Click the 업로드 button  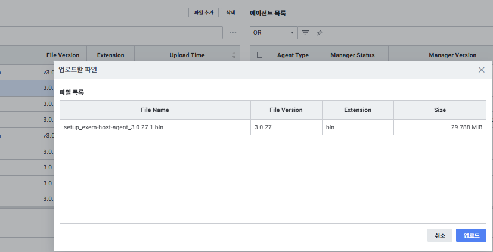(x=471, y=235)
